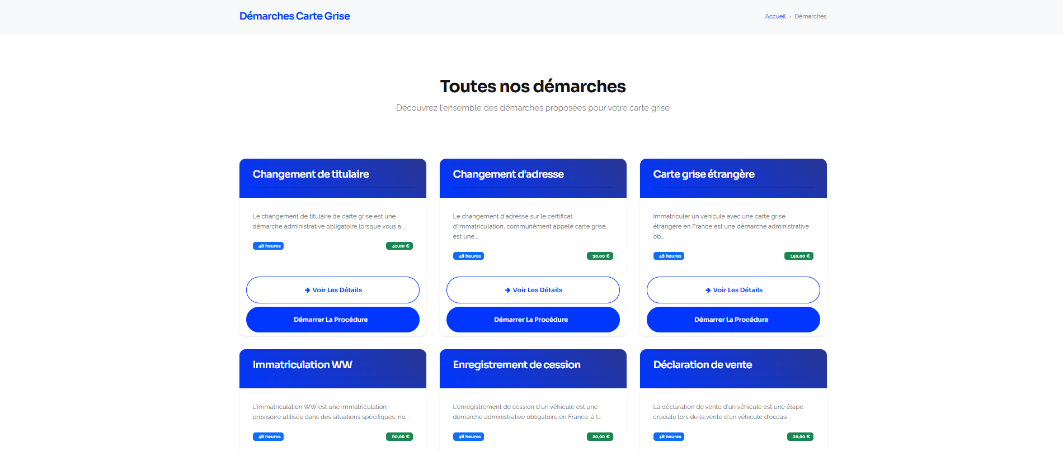Click the arrow icon in Carte grise étrangère's details button
Screen dimensions: 1063x452
point(708,290)
